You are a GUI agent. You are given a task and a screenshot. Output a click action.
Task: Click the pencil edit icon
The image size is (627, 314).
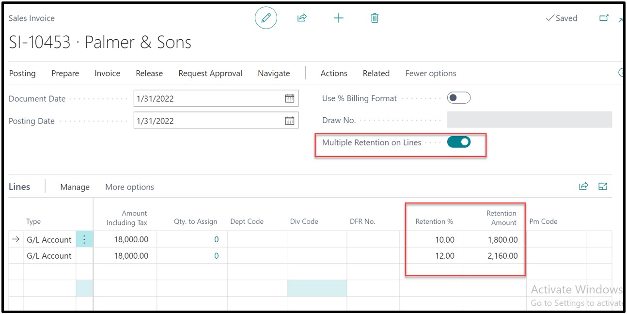pyautogui.click(x=266, y=18)
